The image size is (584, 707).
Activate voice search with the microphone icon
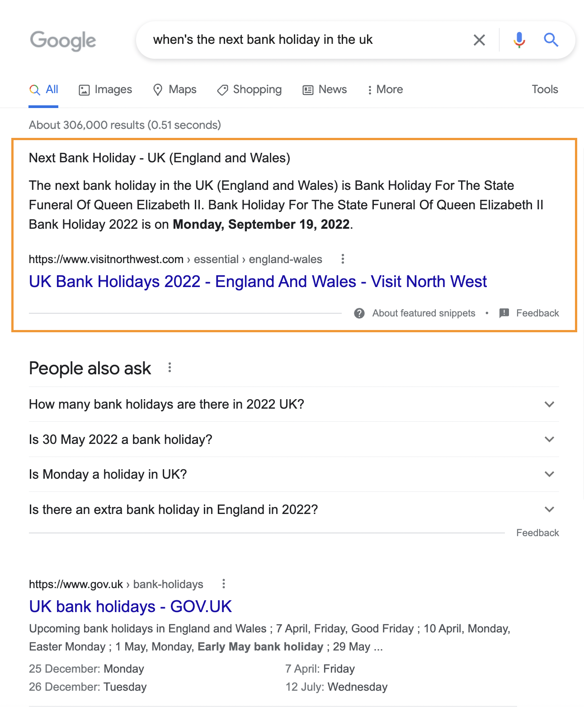pyautogui.click(x=519, y=40)
